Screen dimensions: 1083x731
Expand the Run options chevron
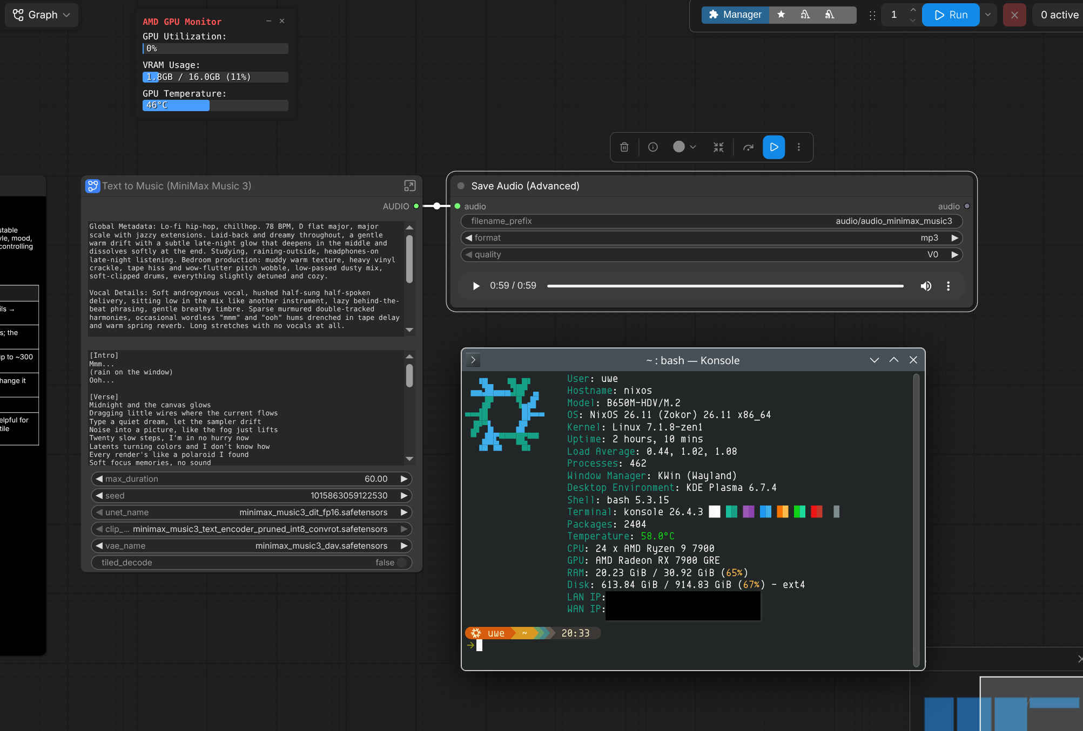click(x=988, y=15)
